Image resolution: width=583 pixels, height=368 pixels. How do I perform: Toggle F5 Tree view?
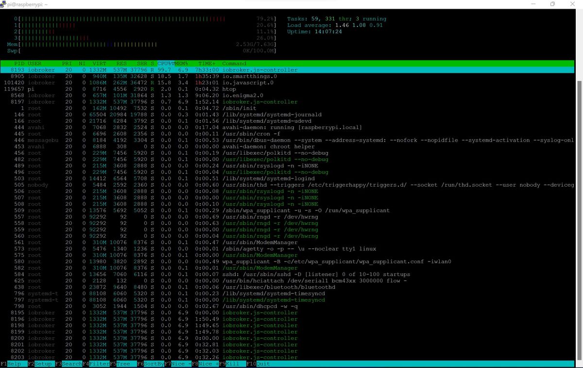click(123, 364)
